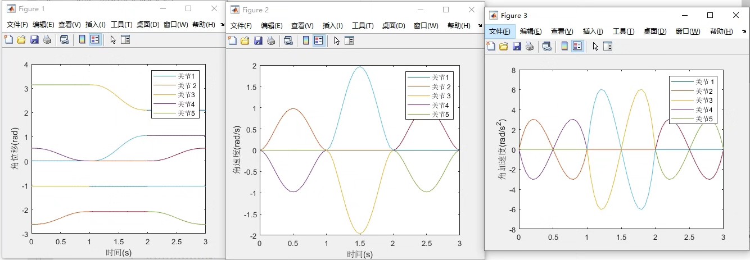The width and height of the screenshot is (750, 260).
Task: Open 工具(T) menu in Figure 3
Action: coord(624,31)
